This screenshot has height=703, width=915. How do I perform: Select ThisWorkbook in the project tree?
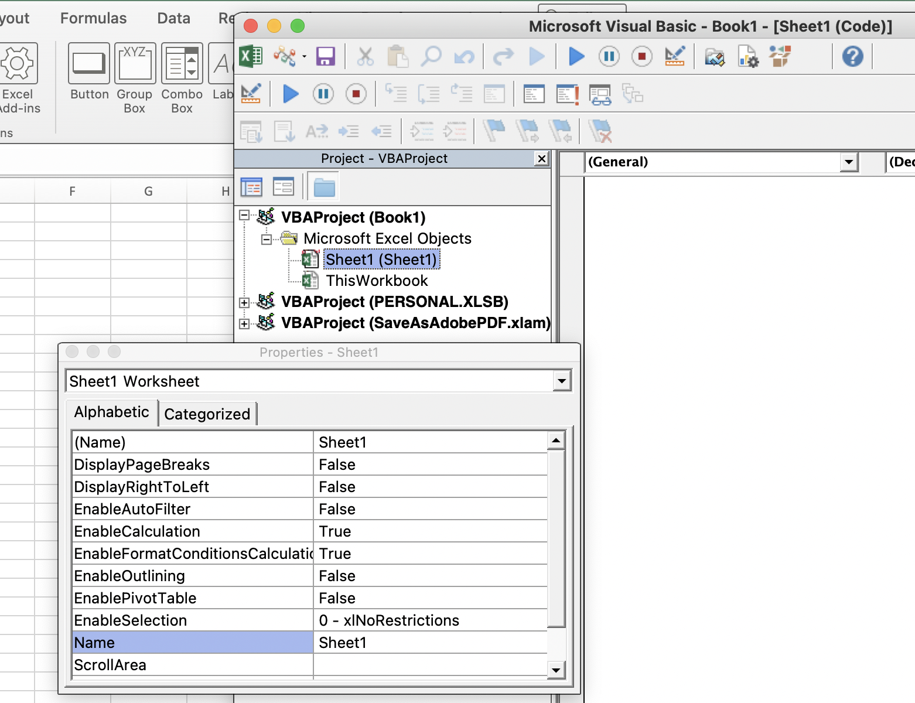click(377, 281)
